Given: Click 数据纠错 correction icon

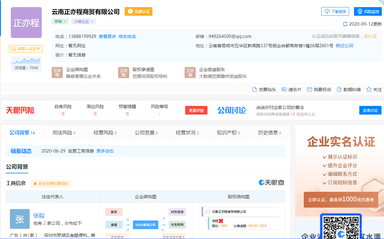Looking at the screenshot, I should (x=339, y=90).
